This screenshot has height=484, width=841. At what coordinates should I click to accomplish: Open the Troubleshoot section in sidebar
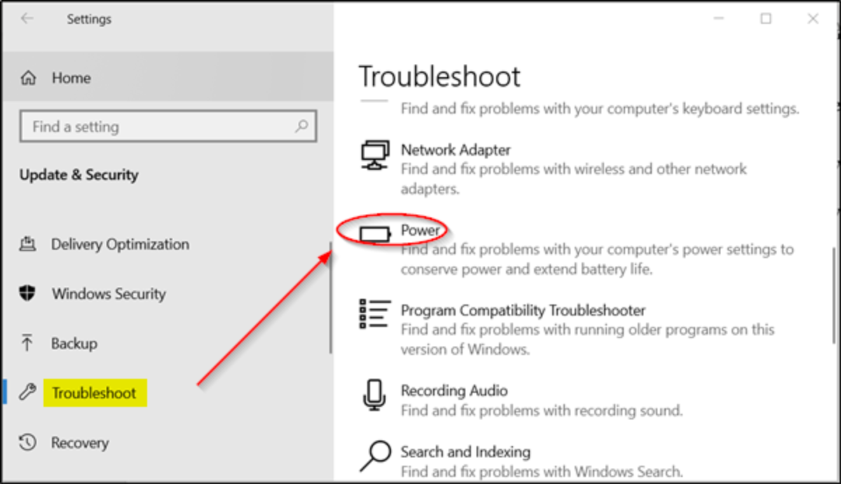[x=94, y=393]
